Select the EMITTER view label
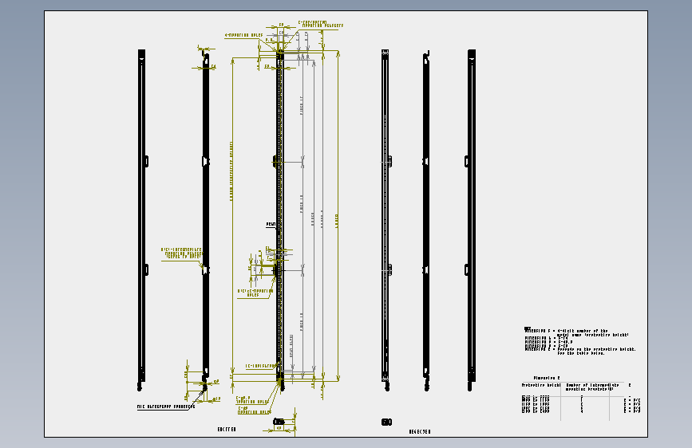692x448 pixels. 227,429
